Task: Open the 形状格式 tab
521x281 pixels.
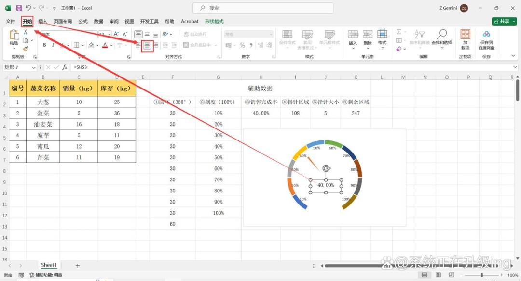Action: (x=214, y=21)
